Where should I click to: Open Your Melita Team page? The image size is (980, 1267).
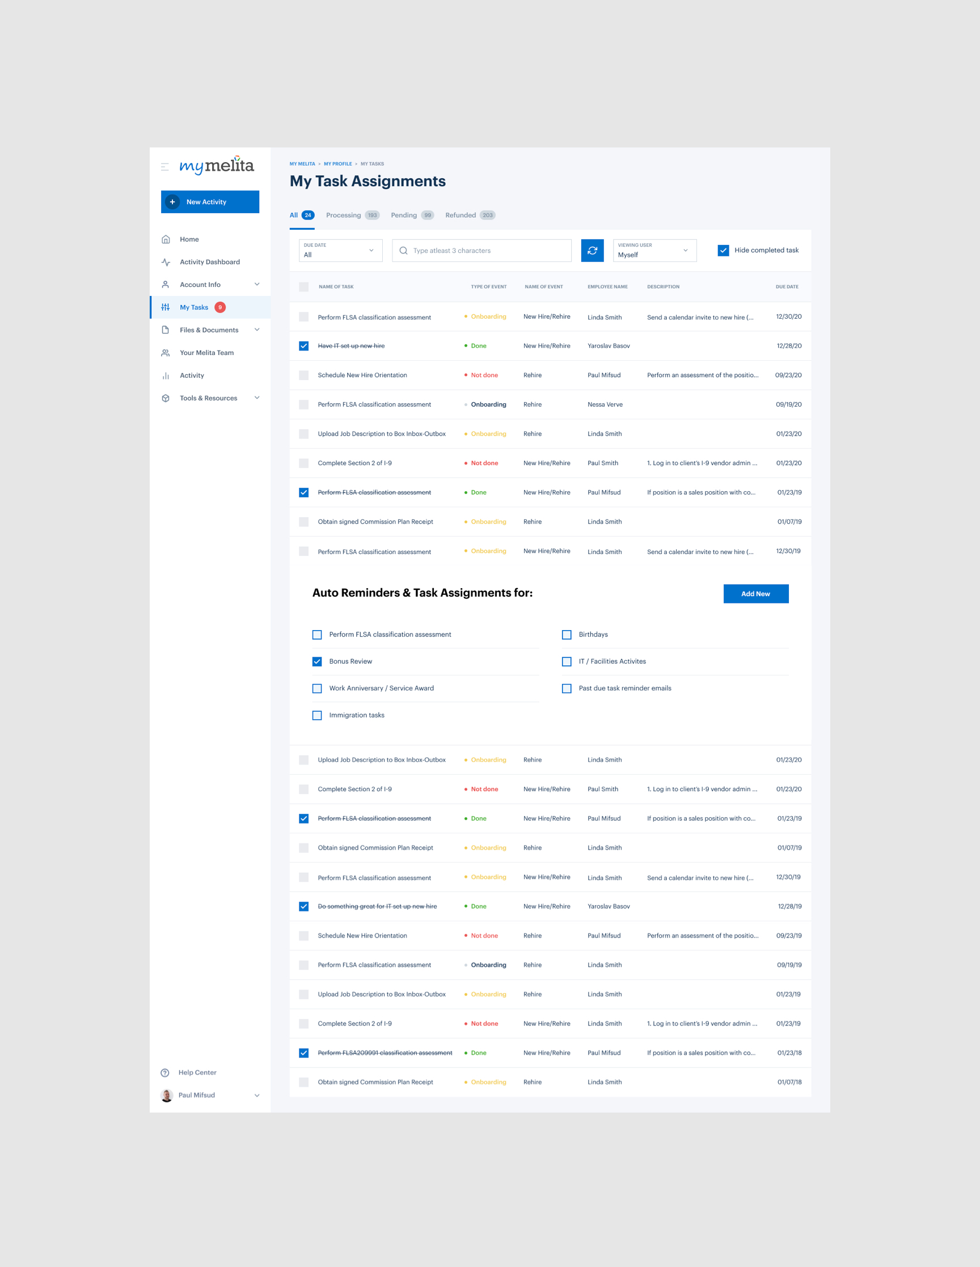[x=206, y=353]
